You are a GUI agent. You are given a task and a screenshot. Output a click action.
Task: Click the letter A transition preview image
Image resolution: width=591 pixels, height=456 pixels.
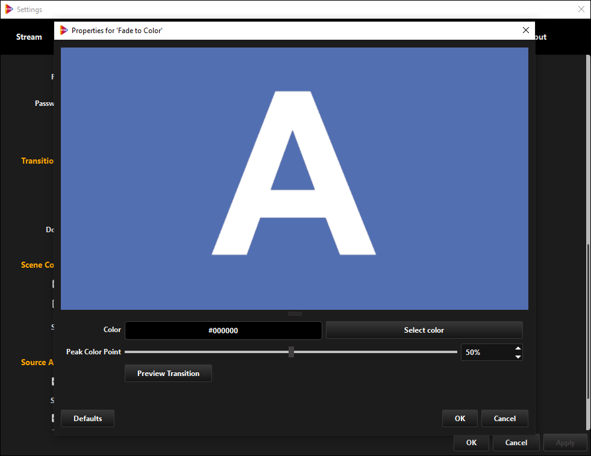click(295, 179)
